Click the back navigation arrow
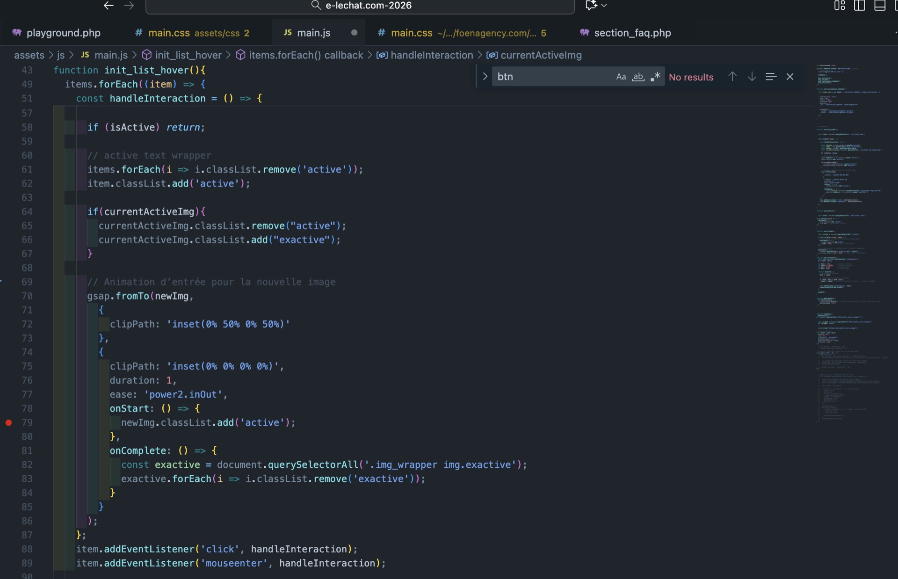 pyautogui.click(x=109, y=6)
